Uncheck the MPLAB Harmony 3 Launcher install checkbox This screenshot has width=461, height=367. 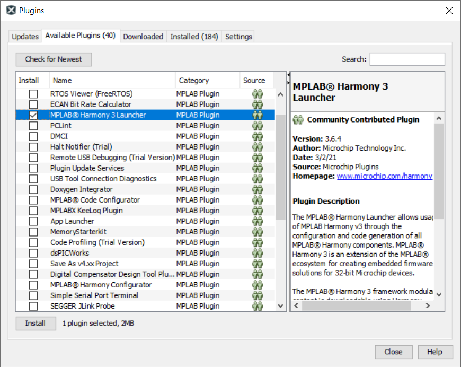[33, 115]
